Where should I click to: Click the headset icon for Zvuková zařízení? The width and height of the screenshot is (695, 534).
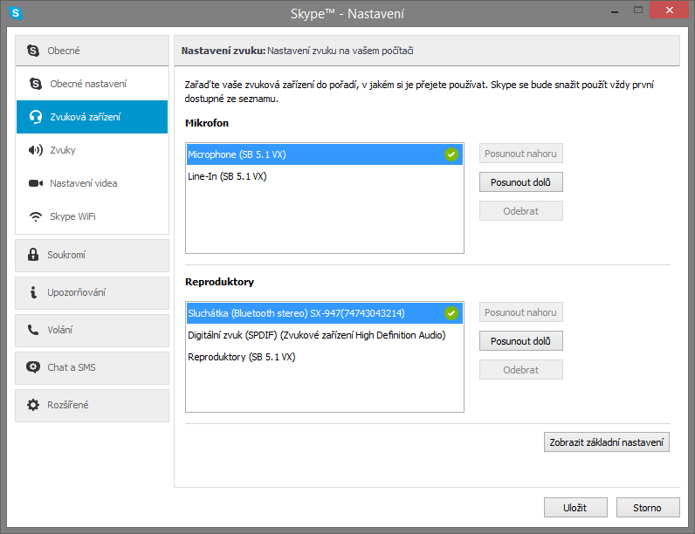[36, 117]
